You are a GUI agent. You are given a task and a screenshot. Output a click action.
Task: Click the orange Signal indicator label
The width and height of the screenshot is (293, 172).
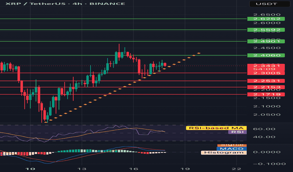click(x=232, y=145)
